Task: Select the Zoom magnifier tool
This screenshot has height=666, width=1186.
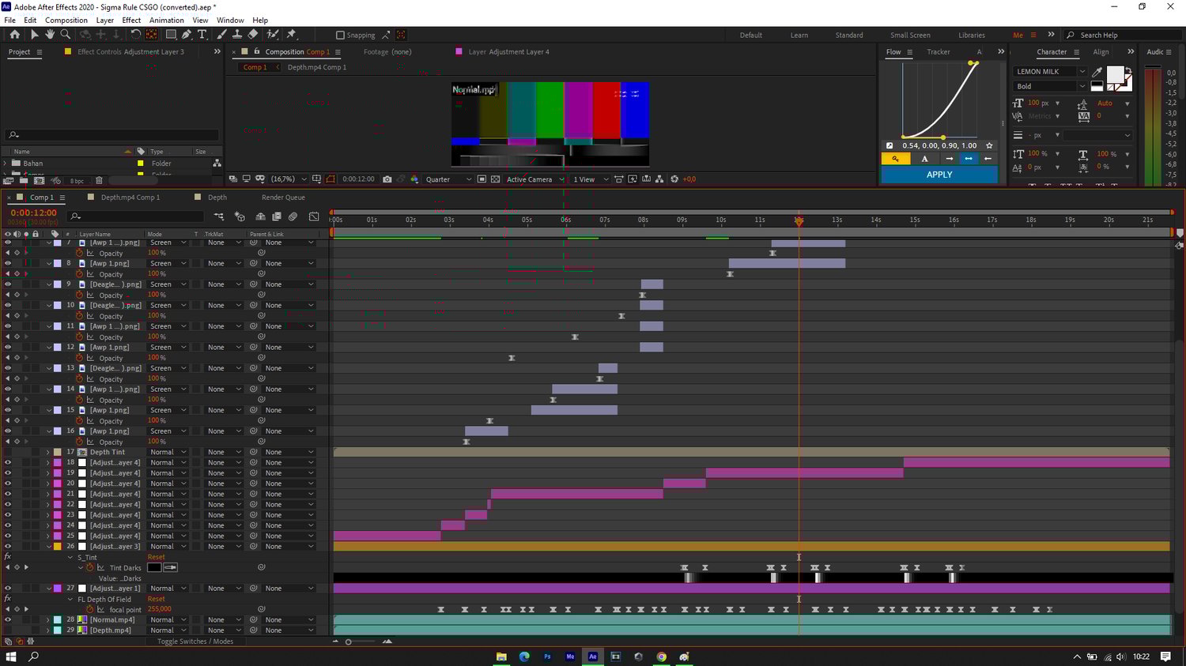Action: (66, 35)
